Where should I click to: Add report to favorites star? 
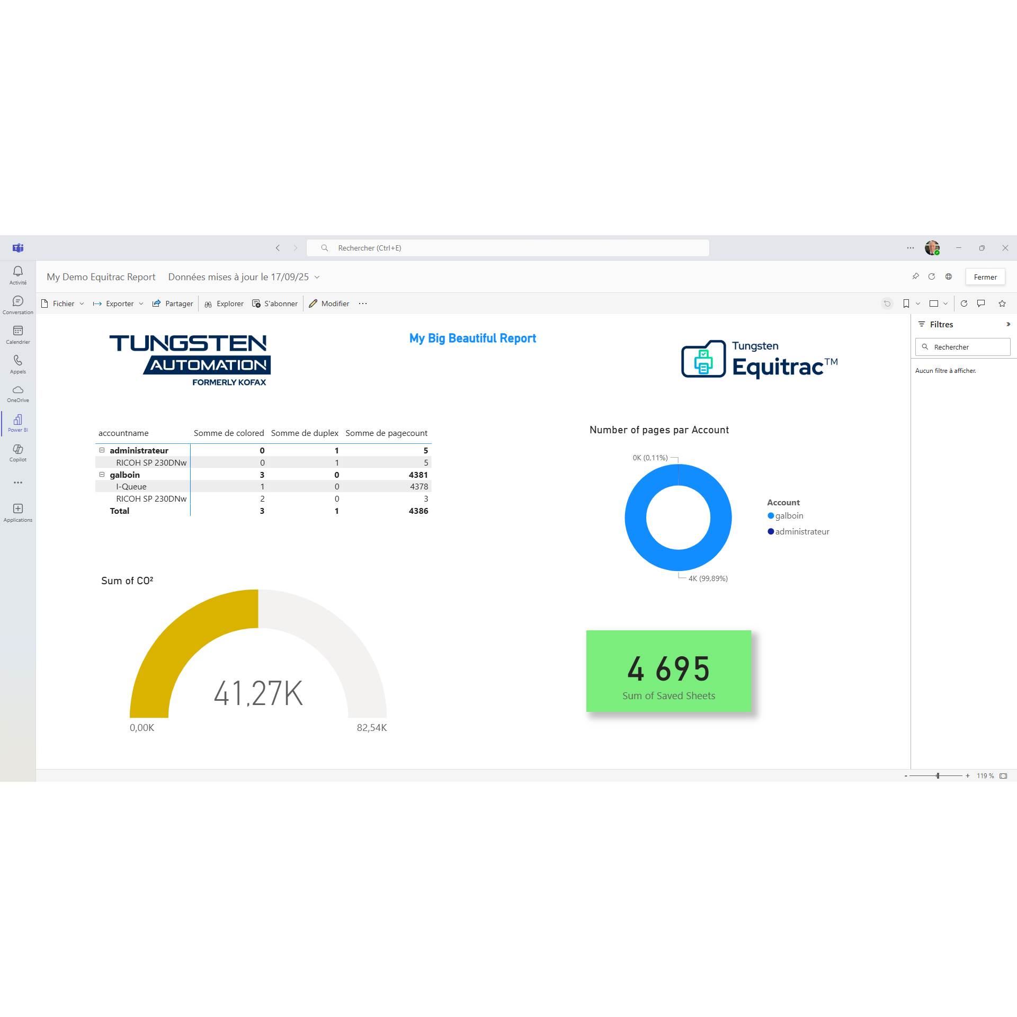1002,304
